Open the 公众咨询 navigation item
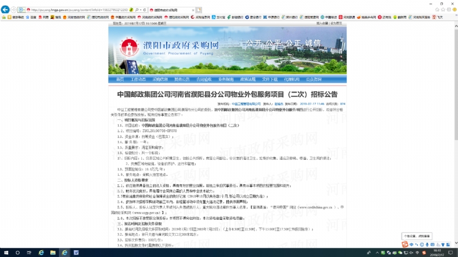Viewport: 458px width, 257px height. tap(313, 79)
